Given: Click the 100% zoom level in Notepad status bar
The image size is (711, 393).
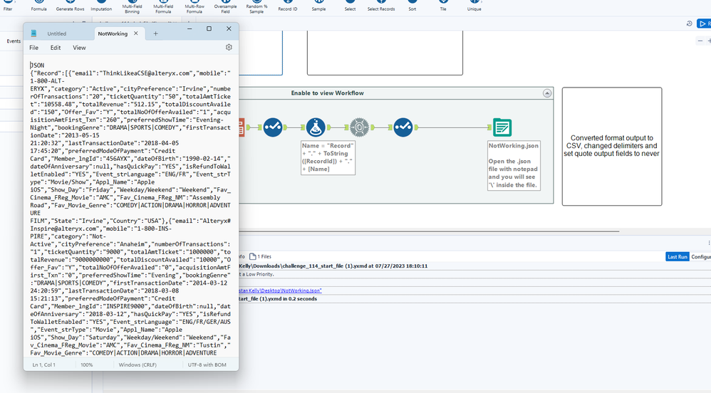Looking at the screenshot, I should [x=87, y=365].
